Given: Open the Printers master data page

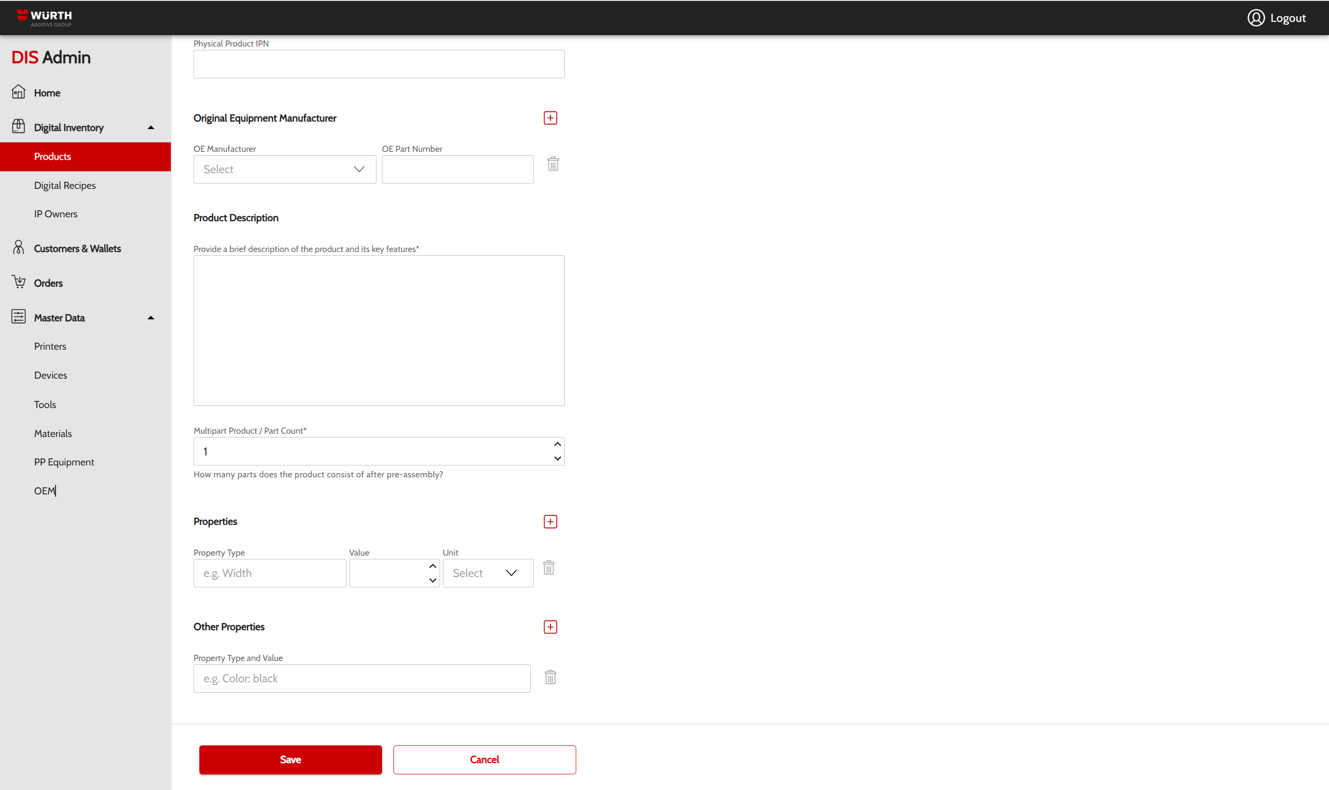Looking at the screenshot, I should [x=50, y=346].
